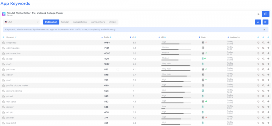The height and width of the screenshot is (126, 272).
Task: Click magnifier icon in pic edit row
Action: pyautogui.click(x=263, y=118)
